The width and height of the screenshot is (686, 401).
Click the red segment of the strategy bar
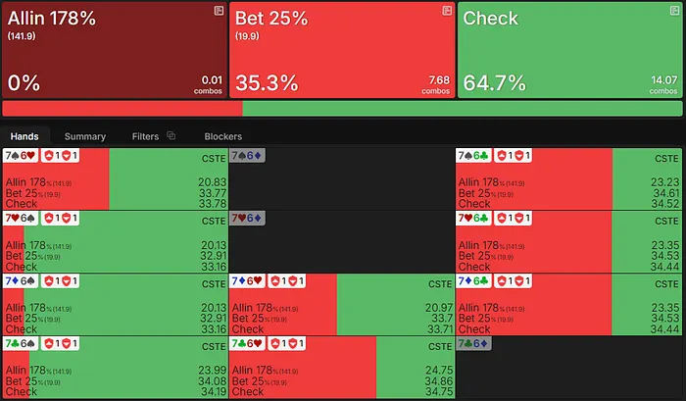click(x=122, y=108)
